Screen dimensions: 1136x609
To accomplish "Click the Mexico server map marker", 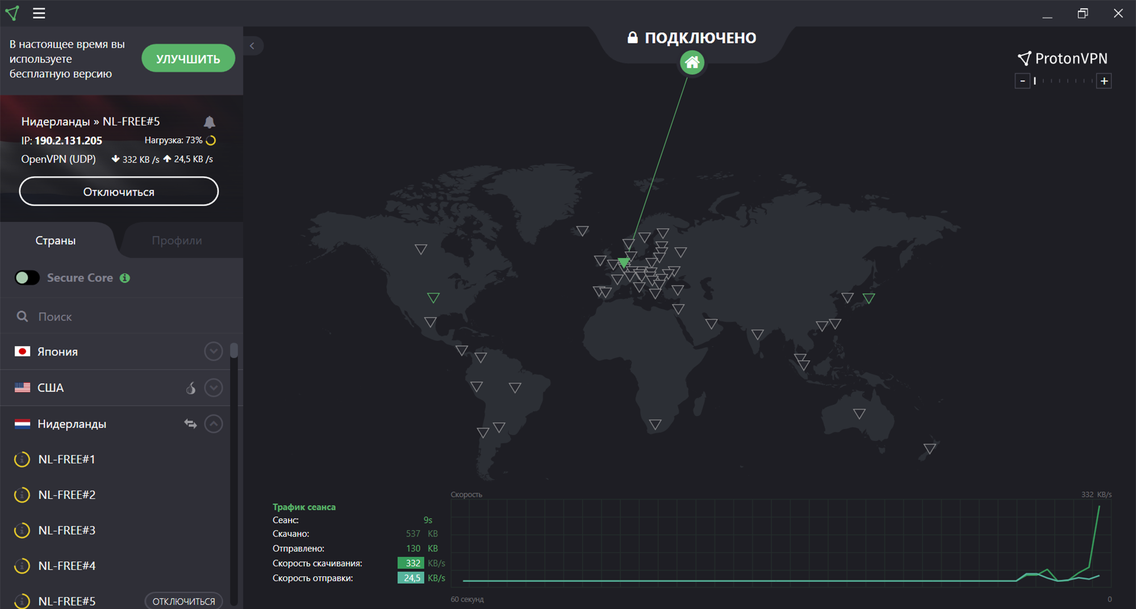I will [x=431, y=322].
